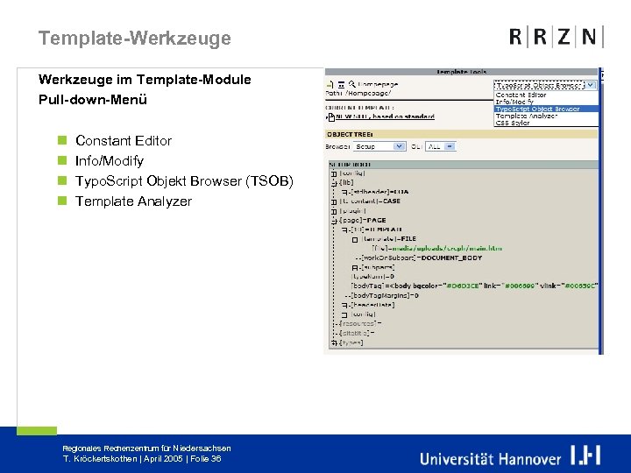Click the Info/Modify bullet item
This screenshot has width=631, height=473.
pyautogui.click(x=110, y=161)
